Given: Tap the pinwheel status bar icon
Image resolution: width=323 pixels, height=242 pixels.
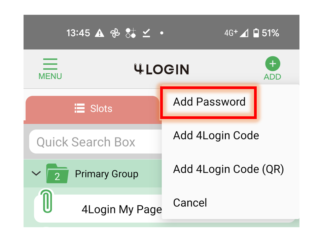Looking at the screenshot, I should (115, 33).
